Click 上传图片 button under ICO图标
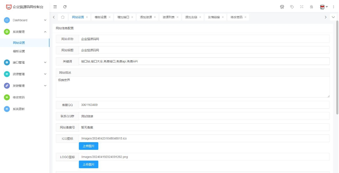Viewport: 339px width, 173px height. coord(88,146)
